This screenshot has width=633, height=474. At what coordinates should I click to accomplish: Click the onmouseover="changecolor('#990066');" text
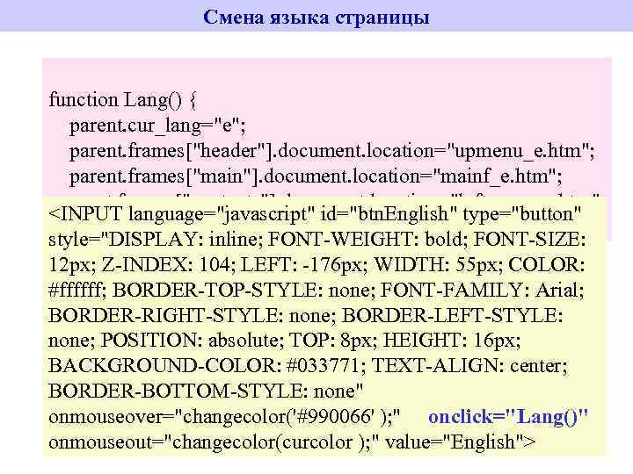(x=224, y=417)
